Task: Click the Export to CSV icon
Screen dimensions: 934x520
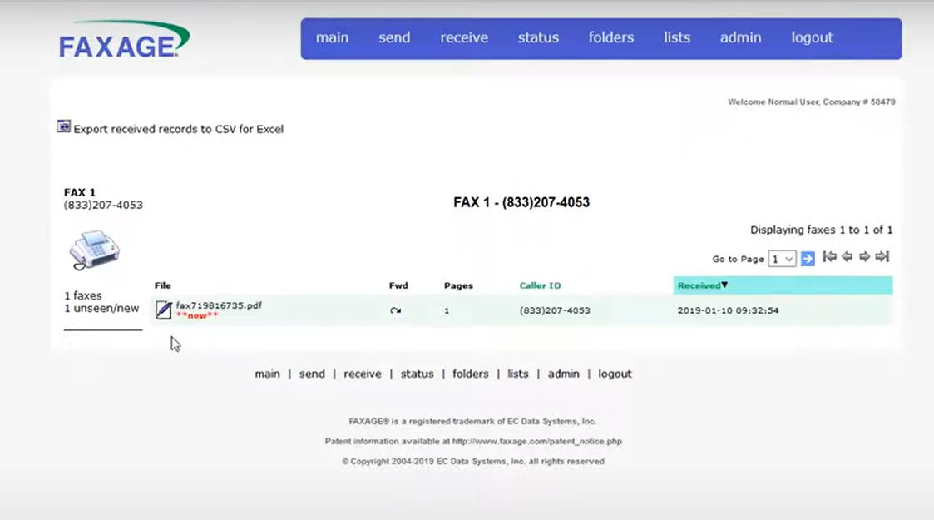Action: [63, 126]
